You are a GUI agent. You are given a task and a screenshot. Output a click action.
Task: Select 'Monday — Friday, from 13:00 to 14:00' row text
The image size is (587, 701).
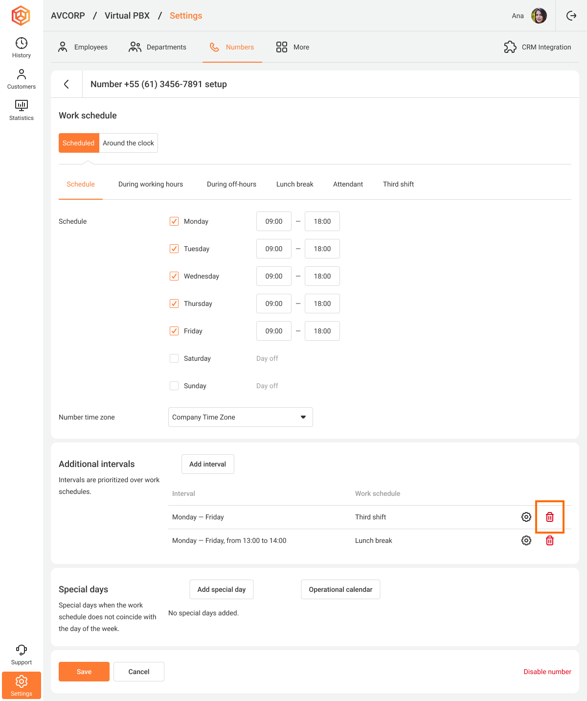[x=229, y=540]
